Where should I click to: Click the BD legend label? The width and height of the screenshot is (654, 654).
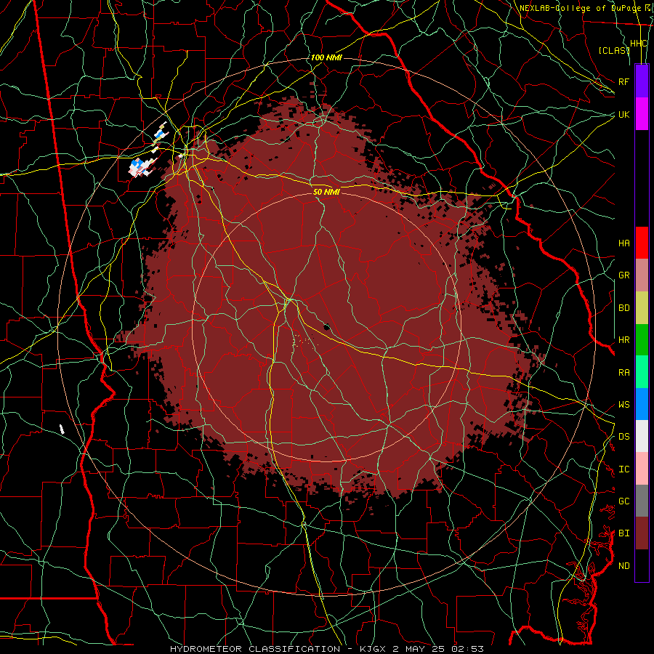point(623,308)
